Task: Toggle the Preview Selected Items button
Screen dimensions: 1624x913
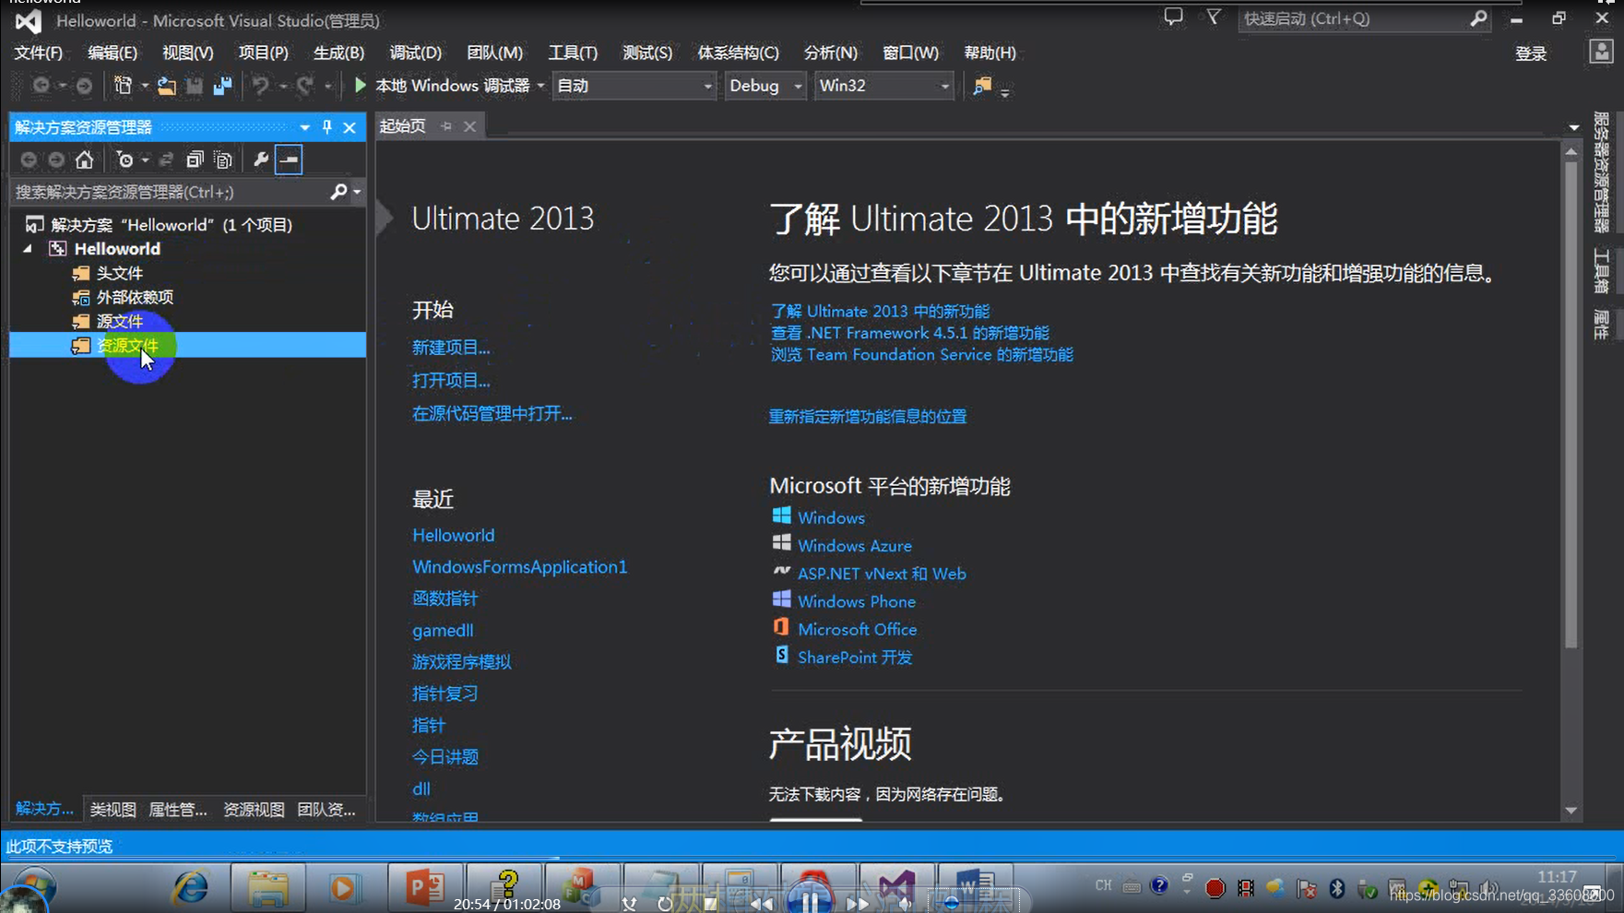Action: coord(289,160)
